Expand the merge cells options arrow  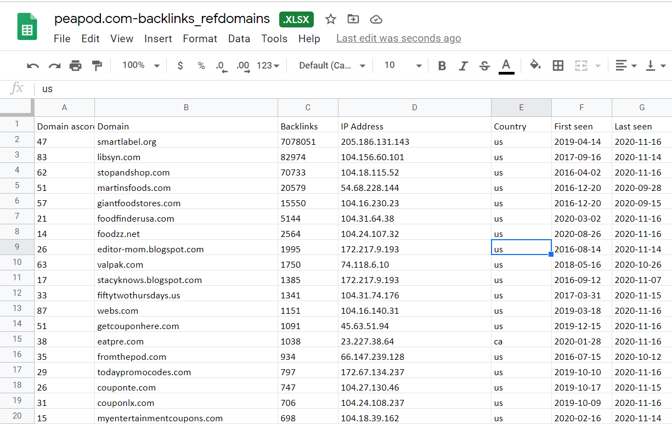point(597,66)
